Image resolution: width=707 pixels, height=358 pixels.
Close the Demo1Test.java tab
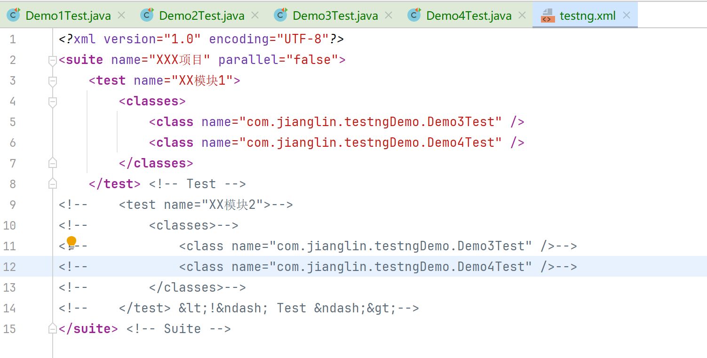[x=121, y=16]
